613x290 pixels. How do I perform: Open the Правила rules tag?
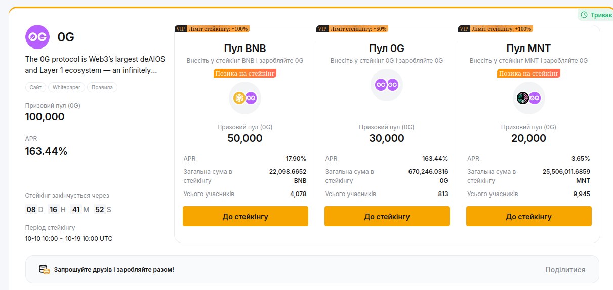click(102, 87)
